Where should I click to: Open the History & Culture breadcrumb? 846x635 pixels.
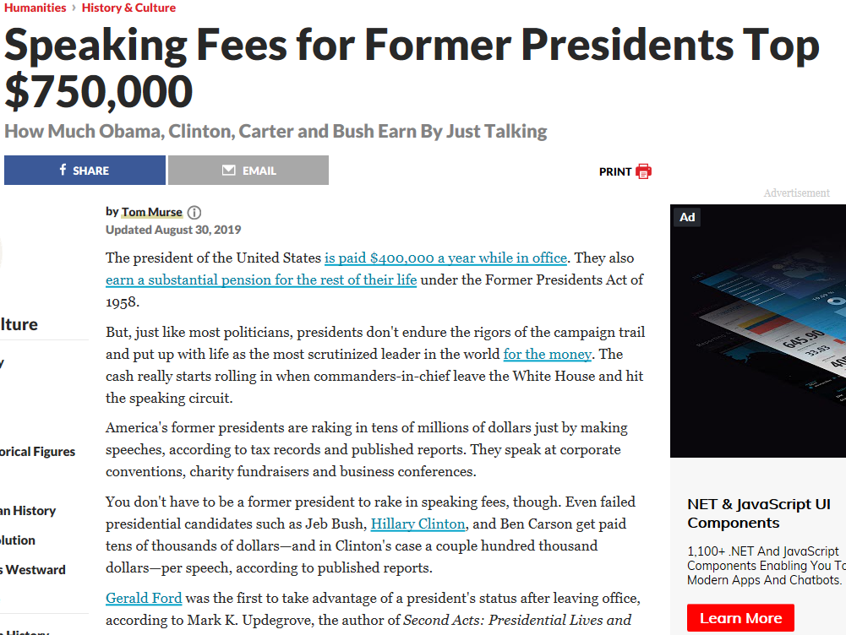pyautogui.click(x=129, y=8)
